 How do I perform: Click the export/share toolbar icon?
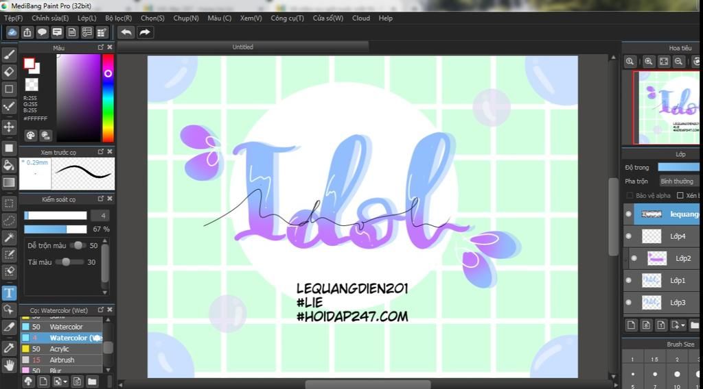pos(27,32)
